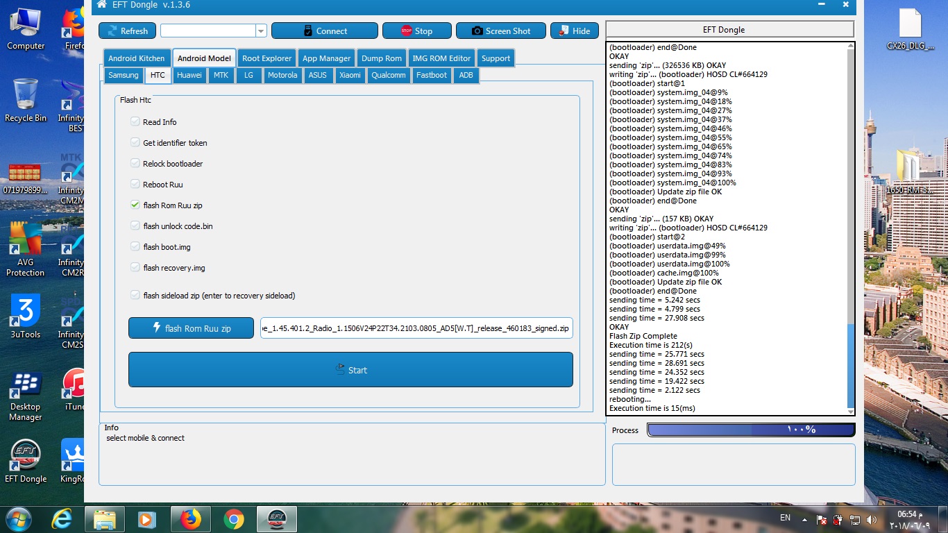Uncheck the flash Rom Ruu zip checkbox
The image size is (948, 533).
pyautogui.click(x=135, y=205)
